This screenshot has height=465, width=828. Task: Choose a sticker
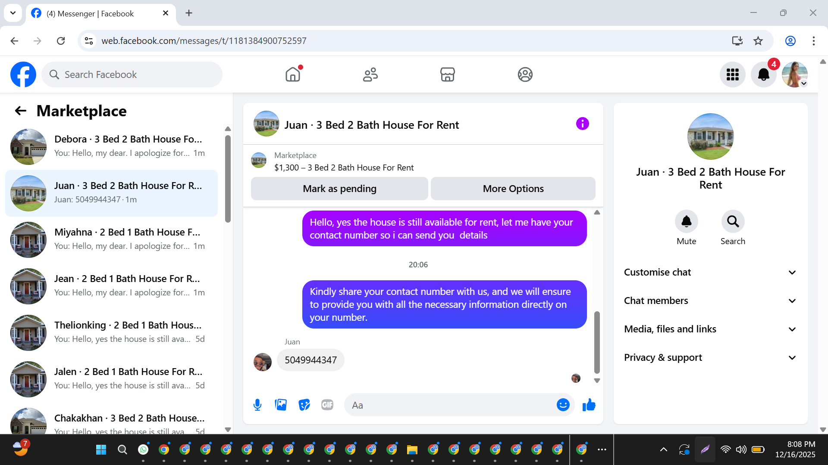coord(304,405)
